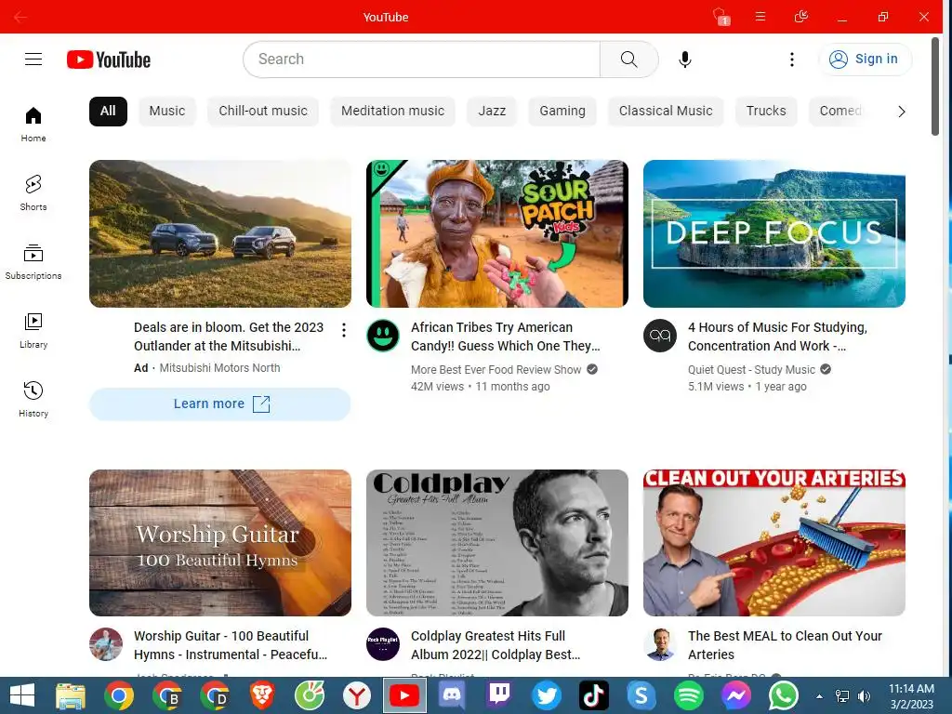Open title bar notification badge icon
The image size is (952, 714).
(x=721, y=17)
